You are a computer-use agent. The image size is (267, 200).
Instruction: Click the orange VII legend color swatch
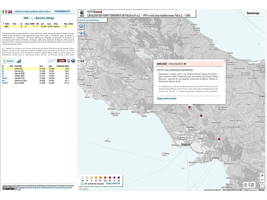[100, 177]
